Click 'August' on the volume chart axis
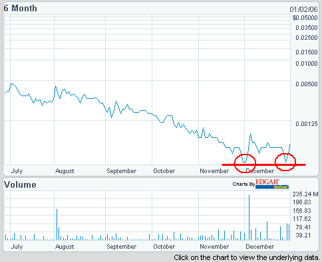Screen dimensions: 322x262 (x=65, y=247)
